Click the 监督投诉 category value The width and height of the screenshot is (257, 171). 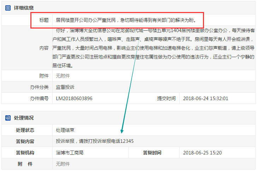[65, 87]
